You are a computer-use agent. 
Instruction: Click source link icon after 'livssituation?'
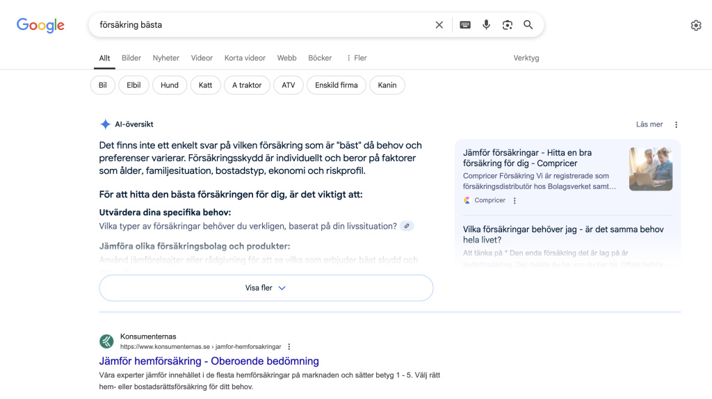[x=407, y=226]
